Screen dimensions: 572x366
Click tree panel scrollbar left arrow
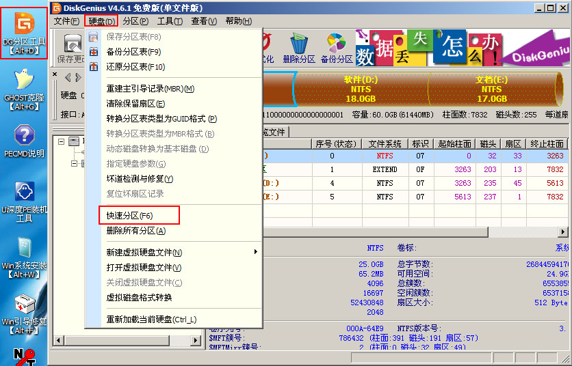tap(58, 341)
